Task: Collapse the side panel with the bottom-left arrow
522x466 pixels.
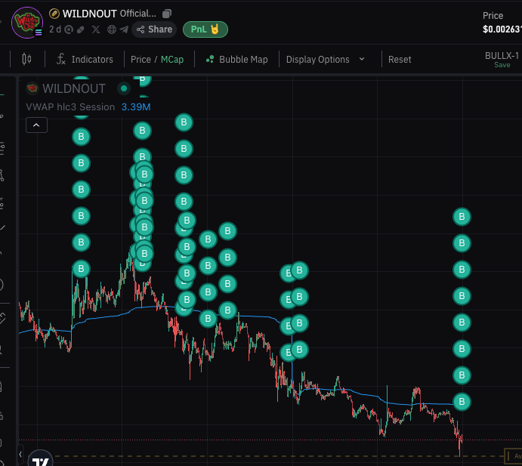Action: (x=20, y=455)
